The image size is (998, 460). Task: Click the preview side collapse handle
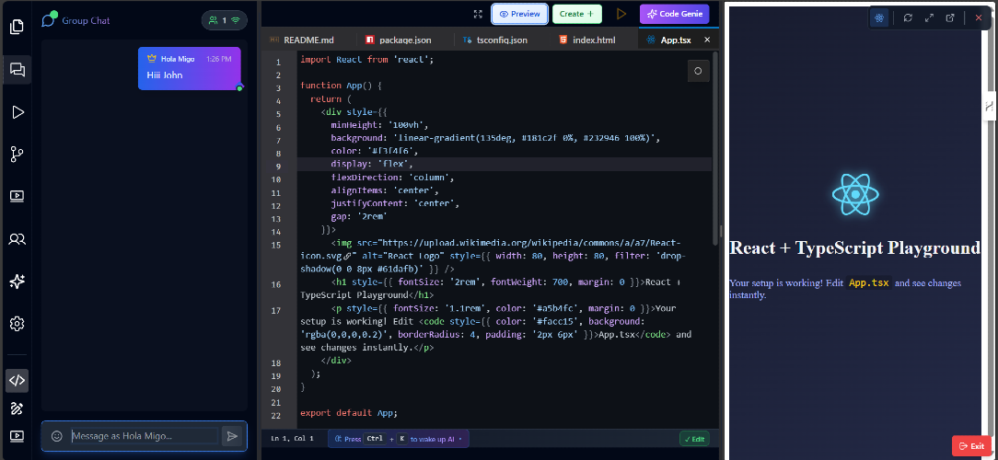tap(989, 106)
